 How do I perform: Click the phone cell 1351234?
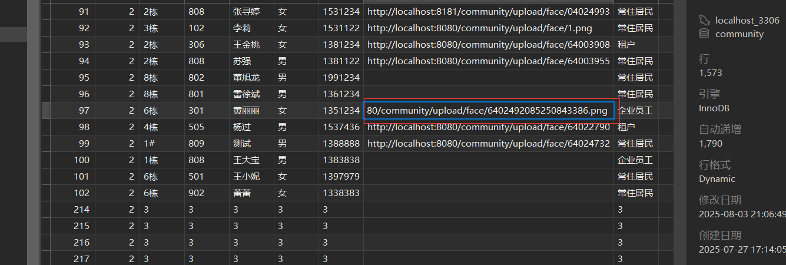click(x=341, y=111)
